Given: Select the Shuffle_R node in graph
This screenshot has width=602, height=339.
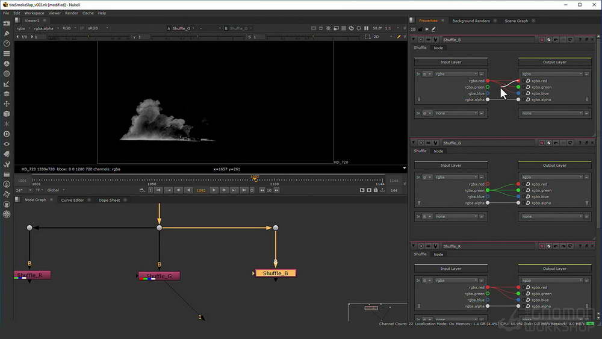Looking at the screenshot, I should pos(33,275).
